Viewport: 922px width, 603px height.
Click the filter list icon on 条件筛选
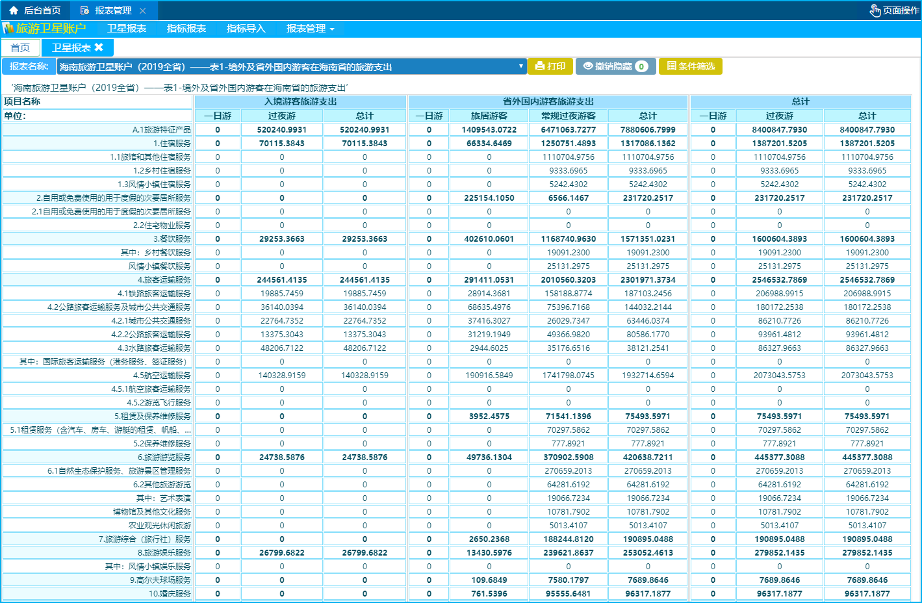(x=671, y=66)
